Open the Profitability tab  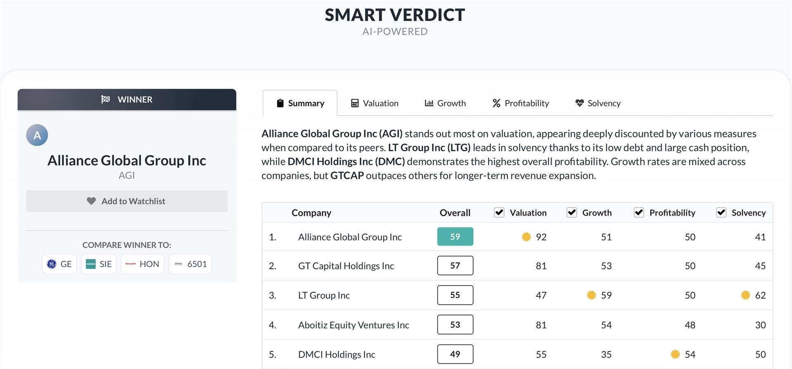521,103
